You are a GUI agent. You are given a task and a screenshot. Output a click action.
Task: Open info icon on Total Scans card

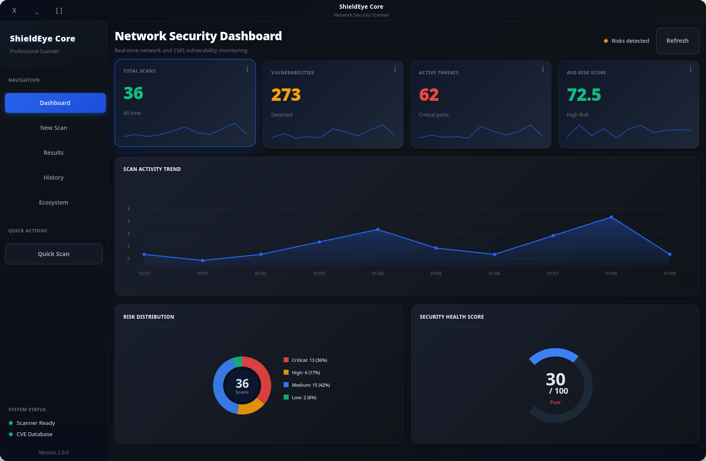coord(247,69)
